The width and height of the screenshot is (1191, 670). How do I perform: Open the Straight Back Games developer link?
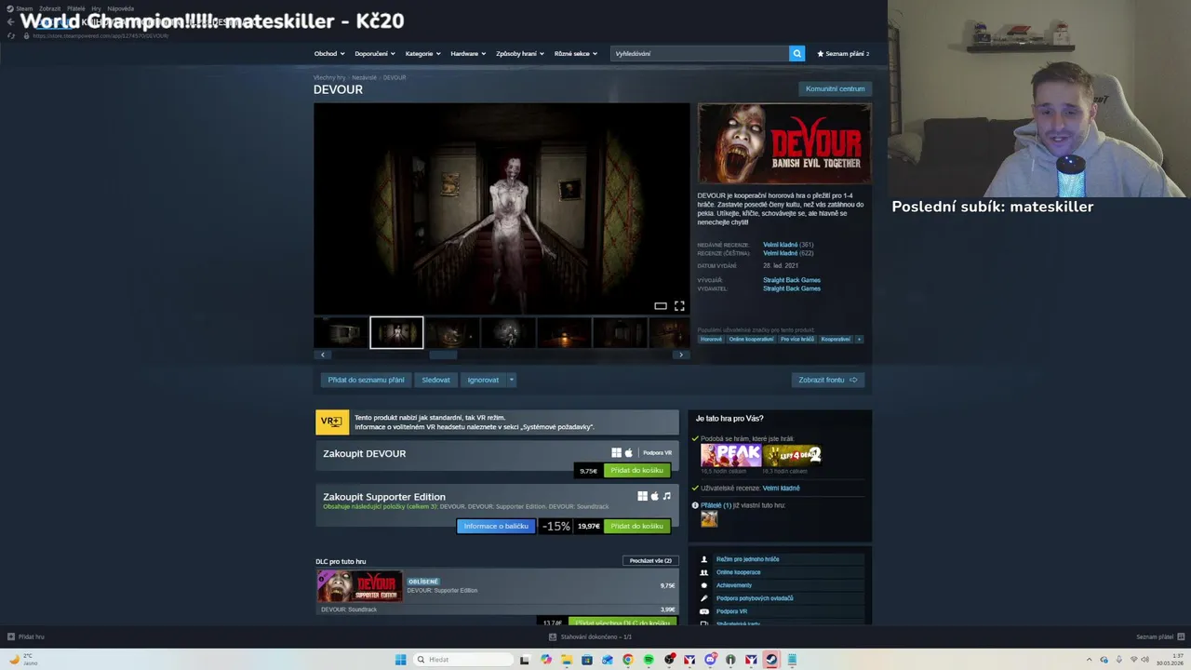(792, 280)
